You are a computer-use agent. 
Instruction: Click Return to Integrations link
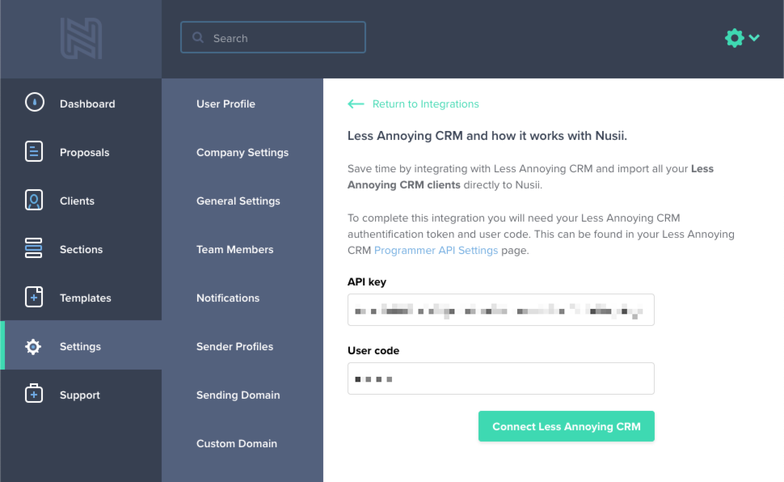(x=425, y=104)
